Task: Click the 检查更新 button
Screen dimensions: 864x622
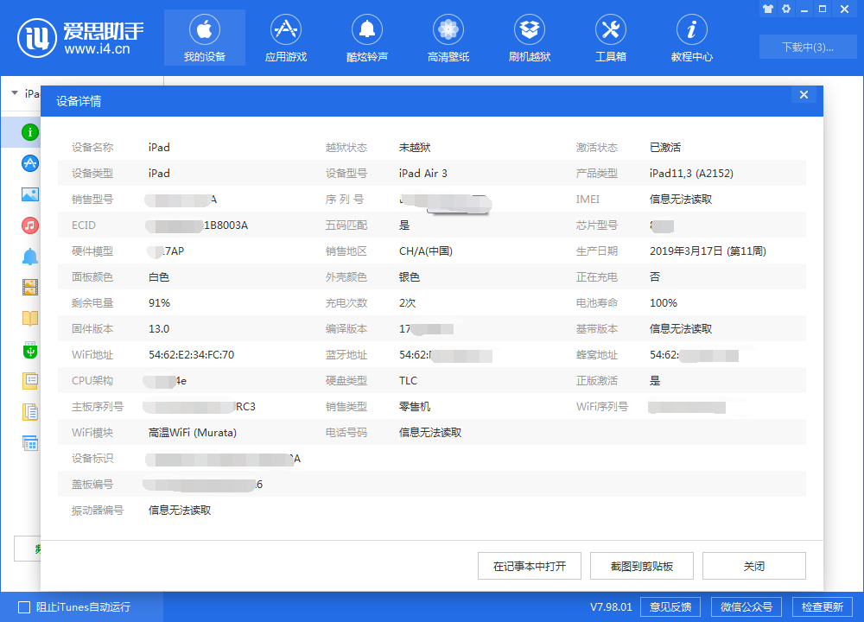Action: (x=823, y=607)
